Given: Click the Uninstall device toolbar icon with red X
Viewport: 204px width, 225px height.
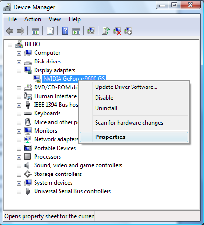Looking at the screenshot, I should coord(117,31).
